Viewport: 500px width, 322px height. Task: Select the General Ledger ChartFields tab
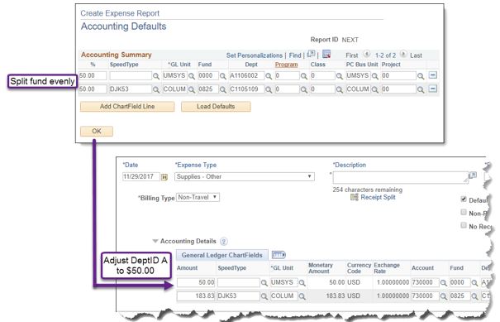pyautogui.click(x=222, y=255)
